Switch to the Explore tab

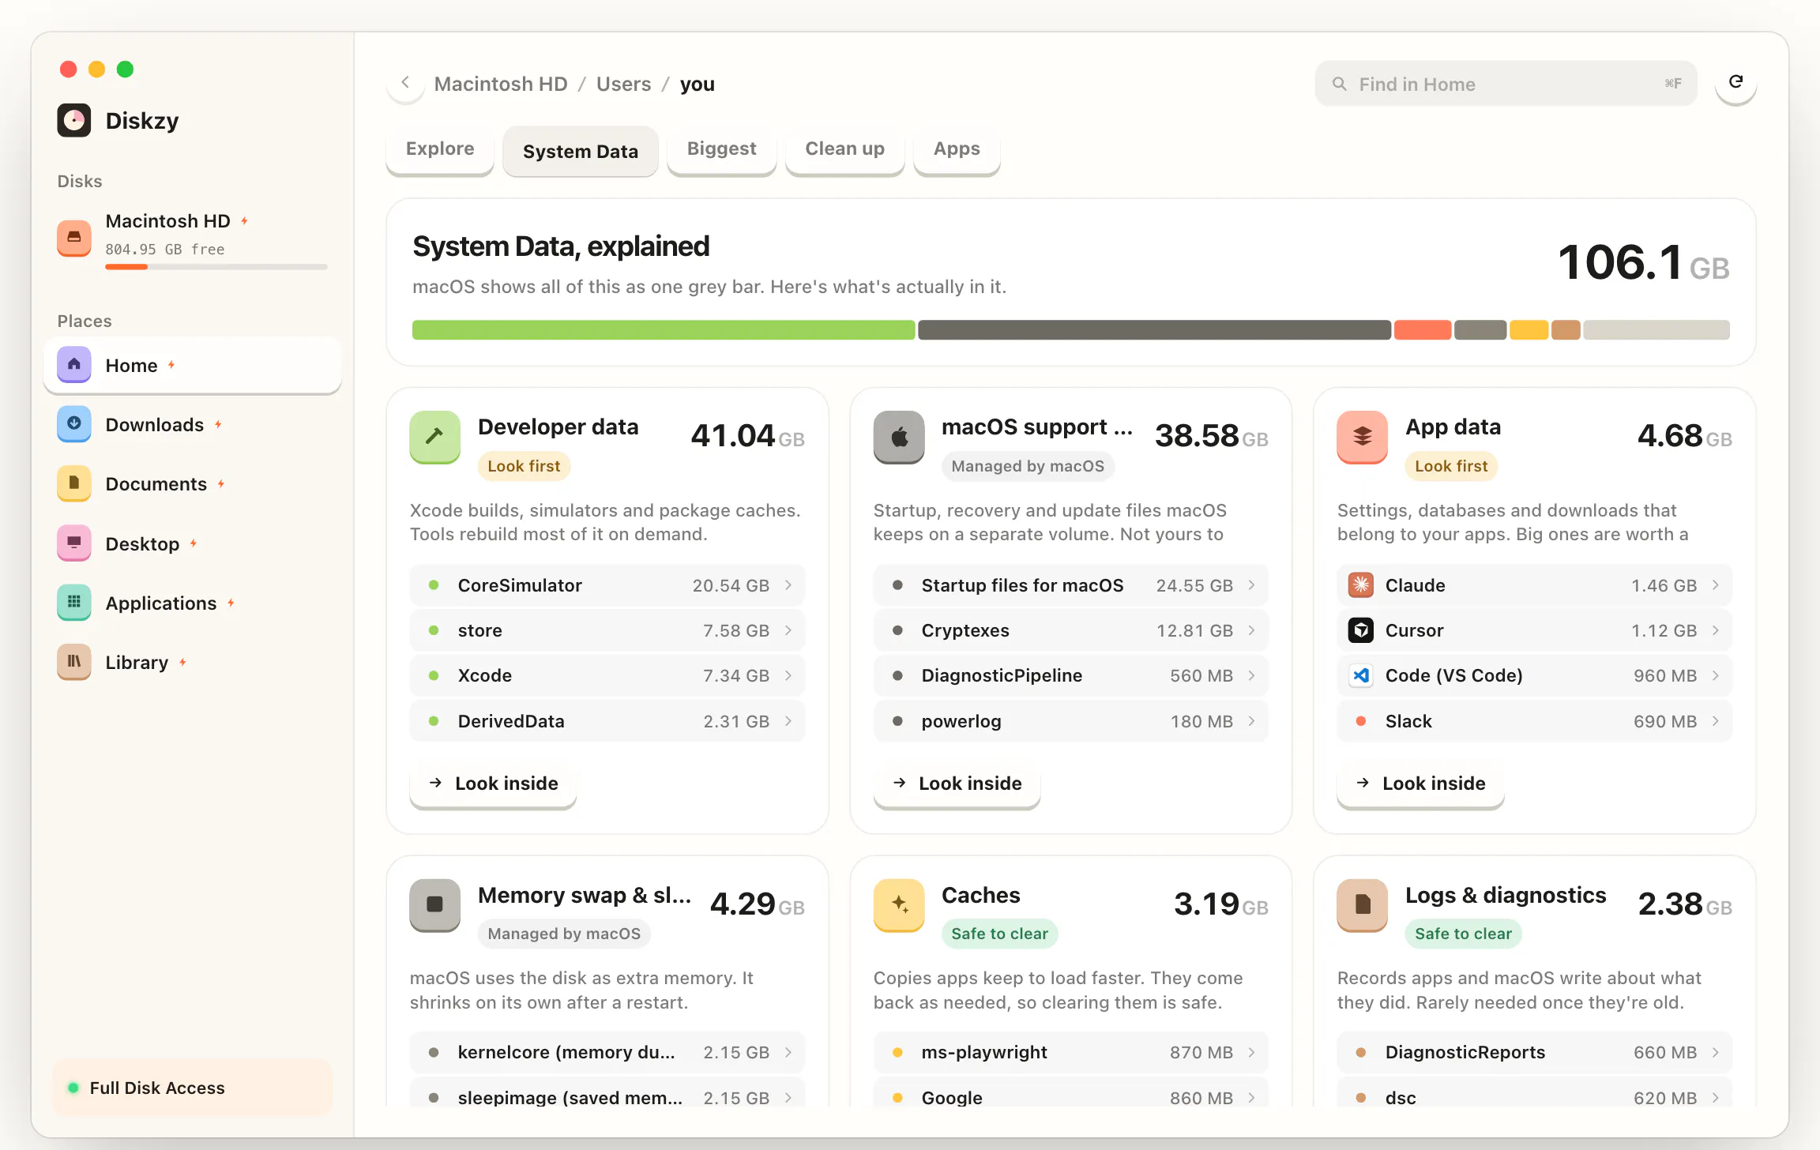tap(440, 149)
